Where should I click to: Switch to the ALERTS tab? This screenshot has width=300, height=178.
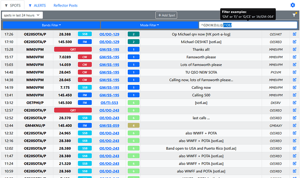click(x=37, y=5)
